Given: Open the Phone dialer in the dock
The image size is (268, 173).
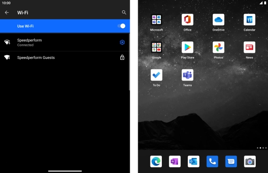Looking at the screenshot, I should click(212, 161).
